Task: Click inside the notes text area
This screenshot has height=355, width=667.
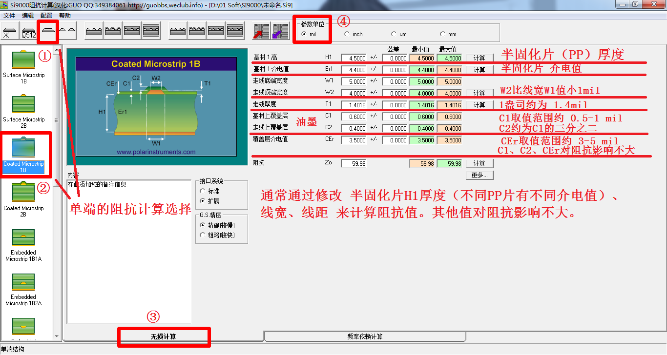Action: click(128, 251)
